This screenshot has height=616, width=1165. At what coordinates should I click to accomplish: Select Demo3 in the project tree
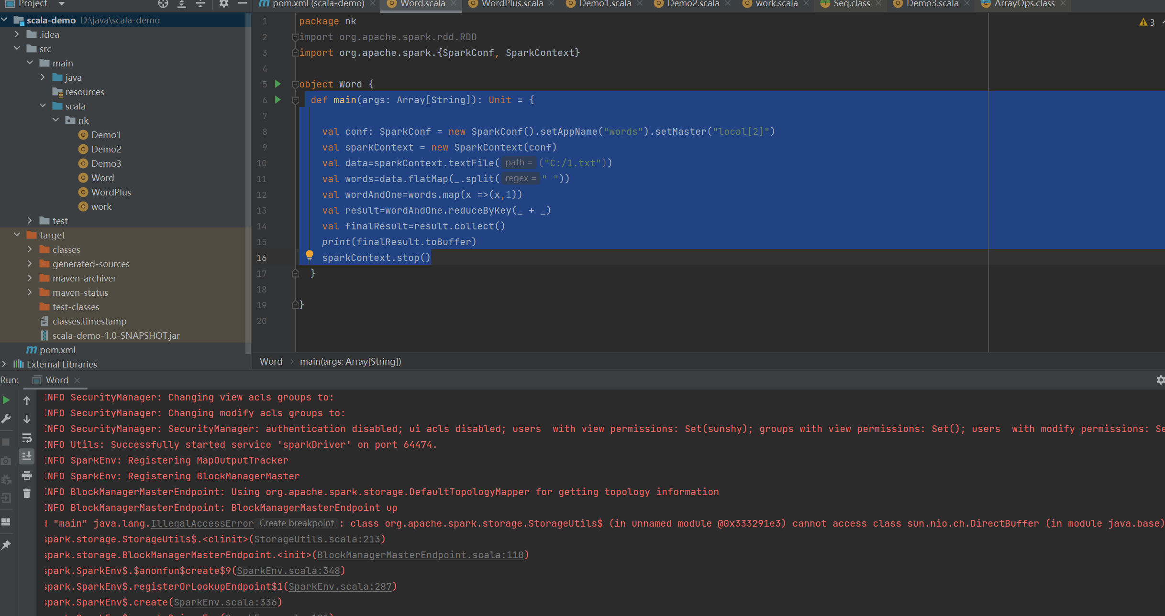106,163
